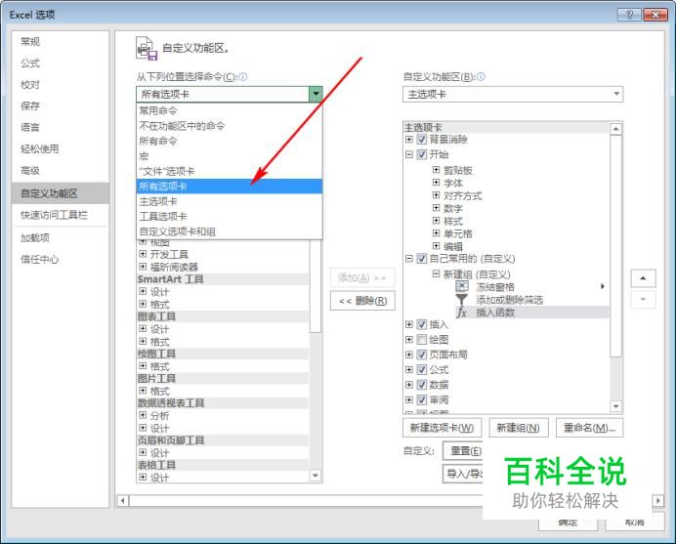Open the 信任中心 options category
The image size is (676, 544).
(x=61, y=259)
